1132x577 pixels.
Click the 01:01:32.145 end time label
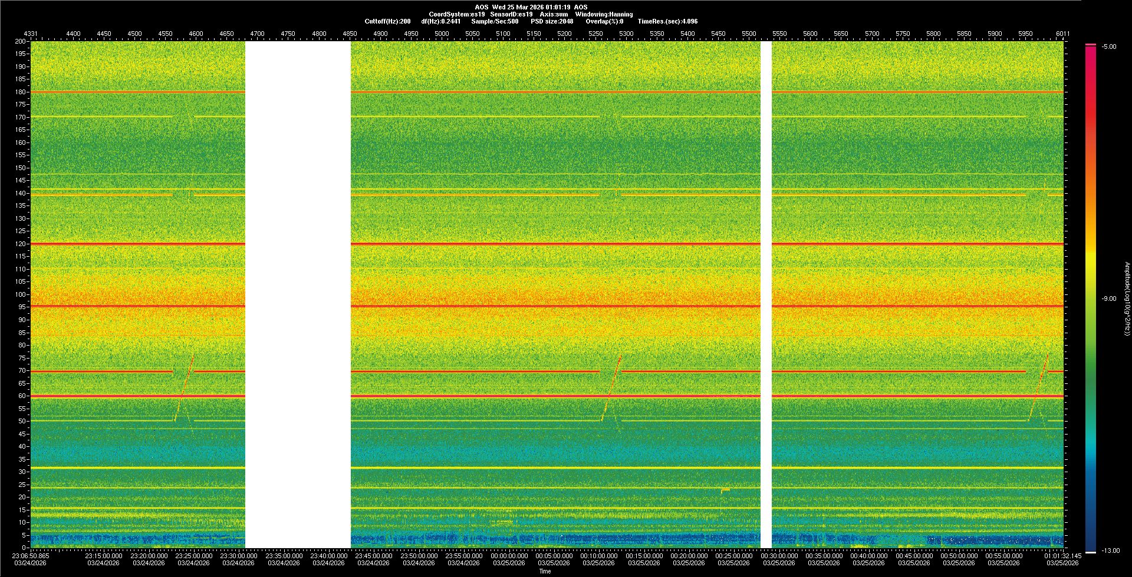click(x=1062, y=555)
